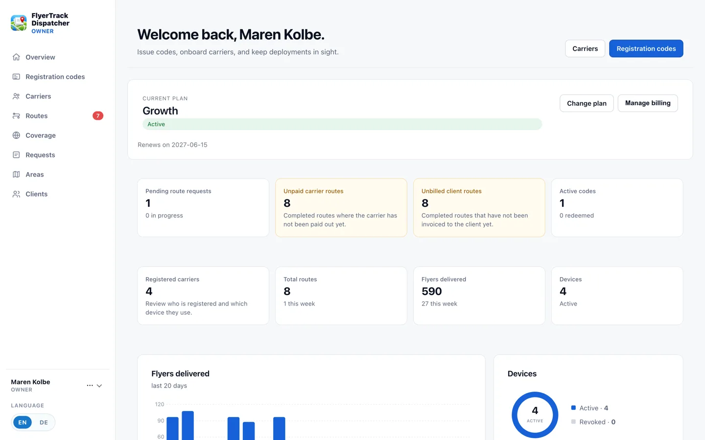Click the Devices donut chart

[535, 415]
